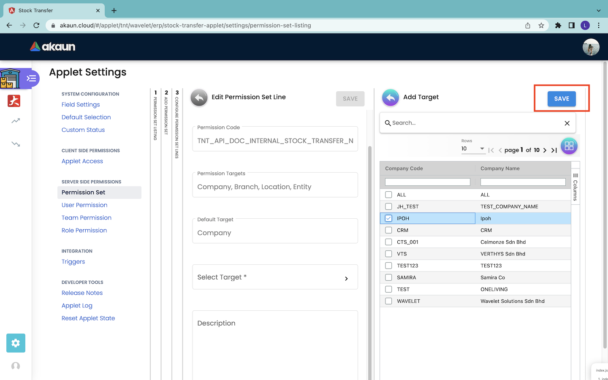Go to the last page of the table
This screenshot has height=380, width=608.
(x=554, y=150)
